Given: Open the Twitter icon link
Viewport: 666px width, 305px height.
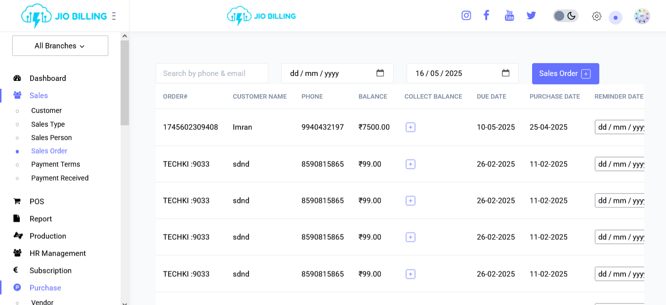Looking at the screenshot, I should [531, 15].
